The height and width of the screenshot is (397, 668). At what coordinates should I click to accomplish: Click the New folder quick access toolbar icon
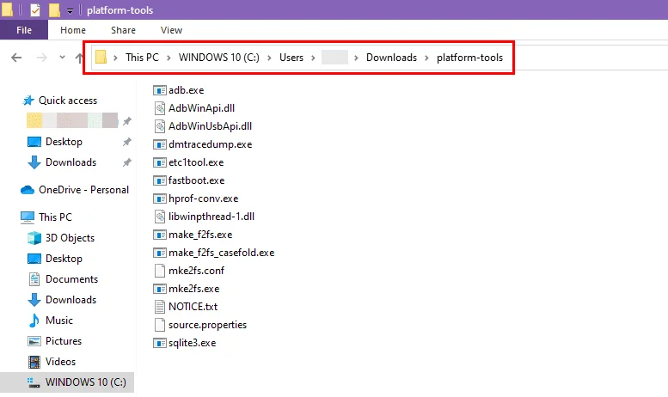click(x=54, y=9)
